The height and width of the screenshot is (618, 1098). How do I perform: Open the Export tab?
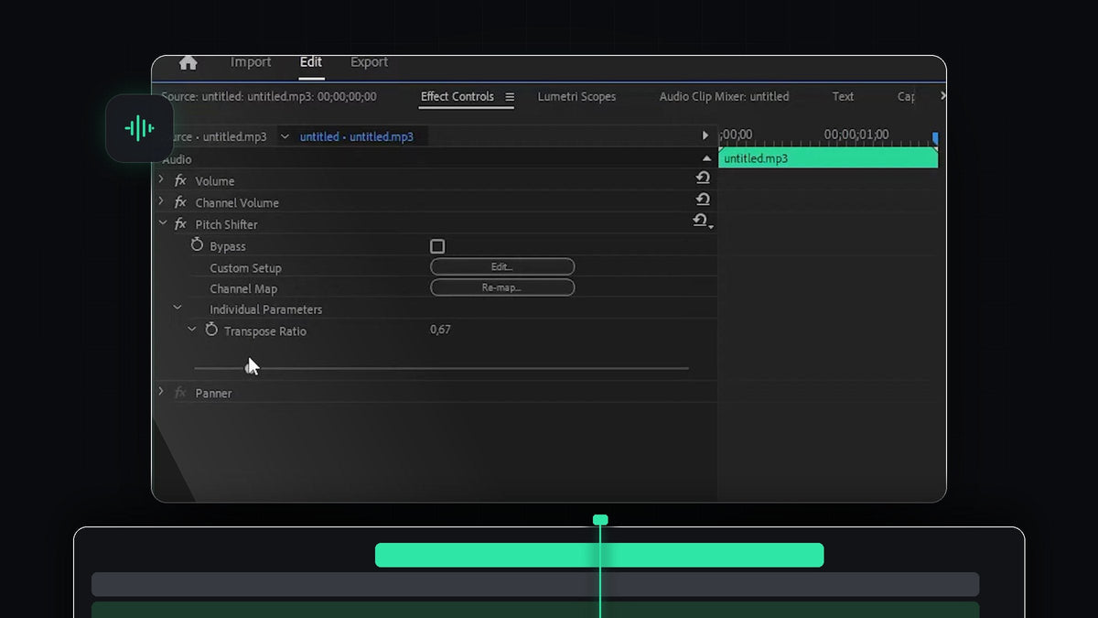pos(370,62)
